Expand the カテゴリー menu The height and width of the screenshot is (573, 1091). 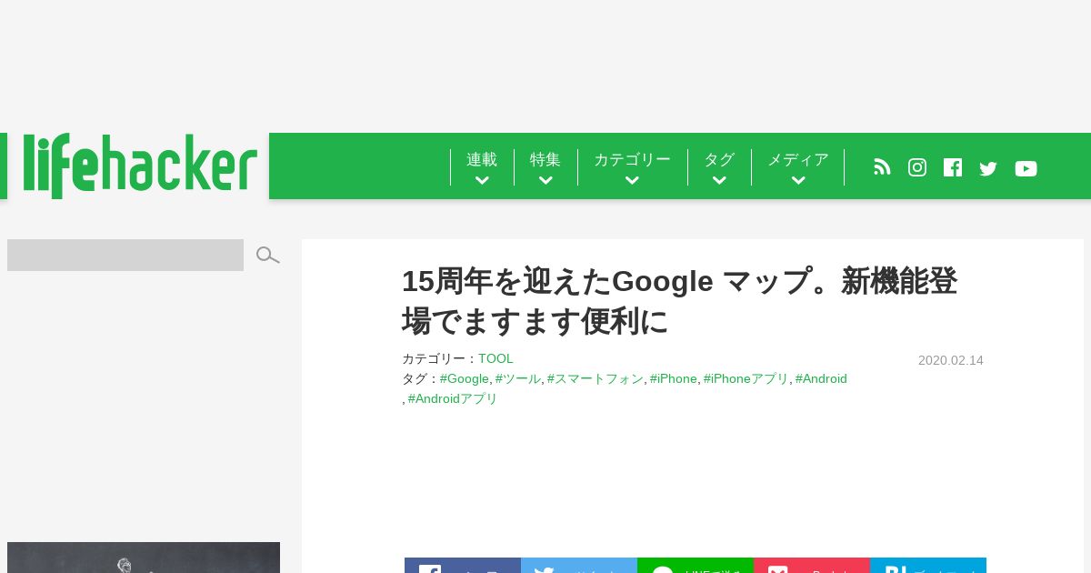pyautogui.click(x=632, y=168)
